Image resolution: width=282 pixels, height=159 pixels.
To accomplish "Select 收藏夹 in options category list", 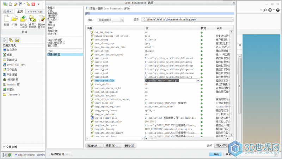I will [x=51, y=8].
